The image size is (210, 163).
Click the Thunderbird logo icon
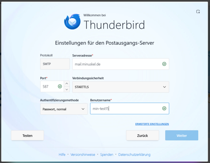72,22
